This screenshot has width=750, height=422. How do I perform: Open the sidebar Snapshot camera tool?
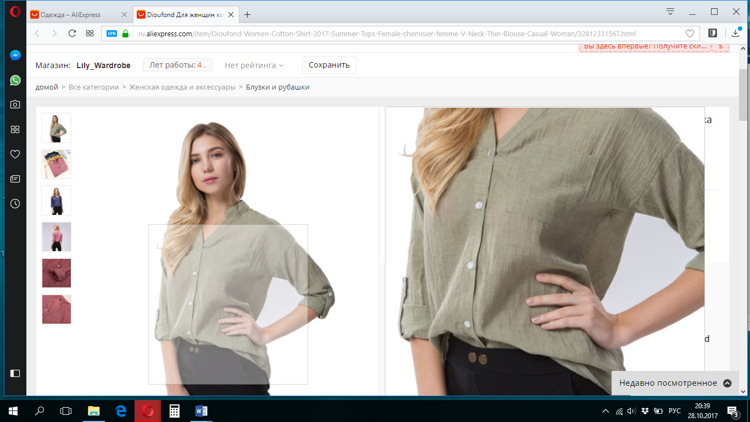pos(15,104)
